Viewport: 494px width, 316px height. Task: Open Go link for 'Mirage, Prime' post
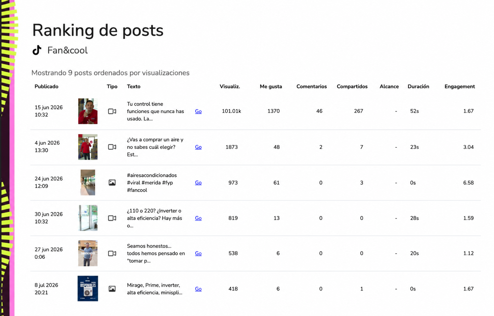point(198,289)
